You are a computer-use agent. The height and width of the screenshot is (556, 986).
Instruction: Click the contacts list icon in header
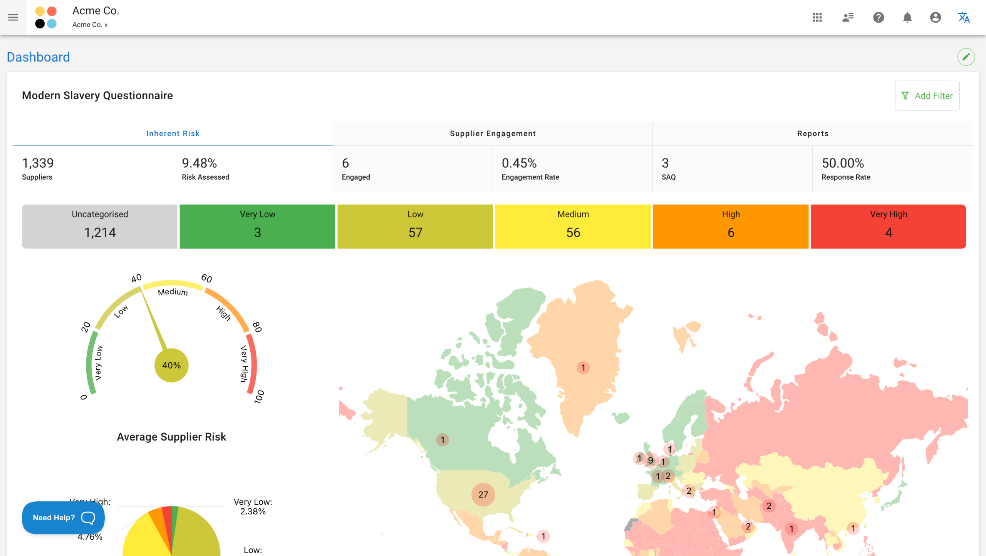848,17
